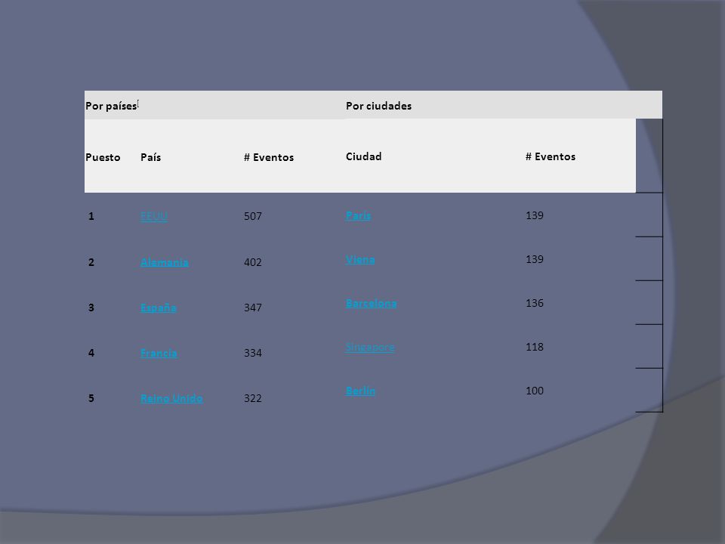The width and height of the screenshot is (725, 544).
Task: Select the value 139 in Paris row
Action: (x=535, y=215)
